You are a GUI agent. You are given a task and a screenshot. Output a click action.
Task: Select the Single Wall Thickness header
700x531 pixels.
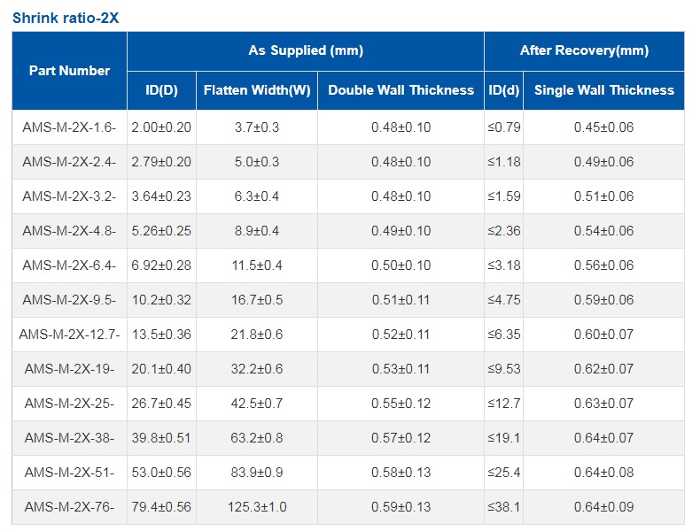[604, 90]
